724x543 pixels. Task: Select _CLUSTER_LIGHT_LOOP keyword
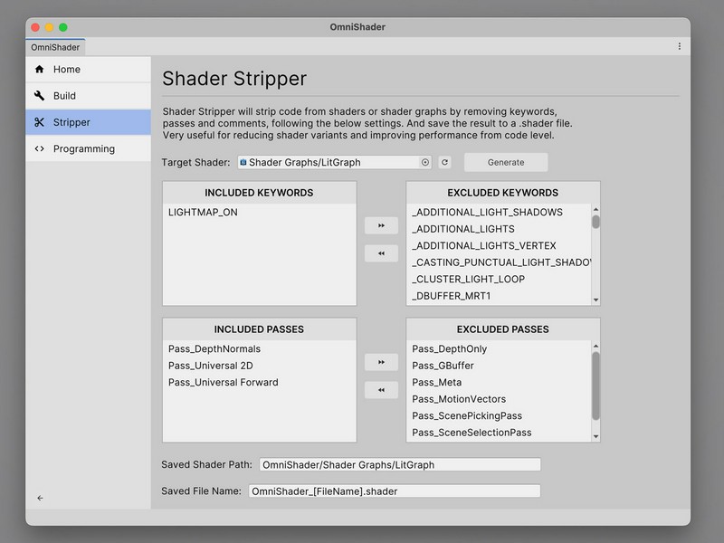[x=500, y=279]
